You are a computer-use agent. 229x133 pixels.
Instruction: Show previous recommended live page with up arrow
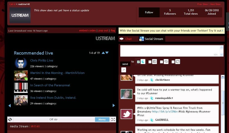103,53
